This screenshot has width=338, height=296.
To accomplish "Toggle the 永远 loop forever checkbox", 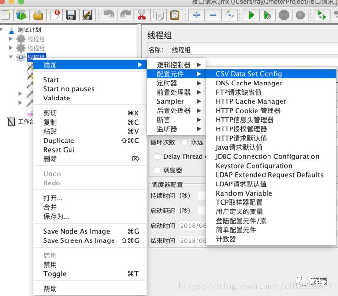I will pyautogui.click(x=184, y=142).
